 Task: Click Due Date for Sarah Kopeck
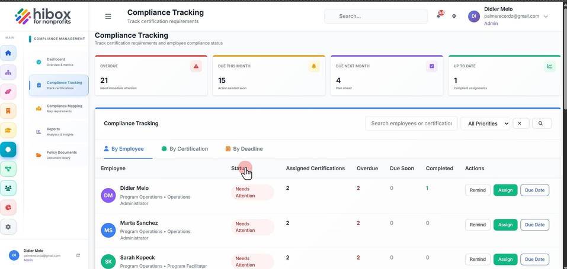tap(534, 260)
